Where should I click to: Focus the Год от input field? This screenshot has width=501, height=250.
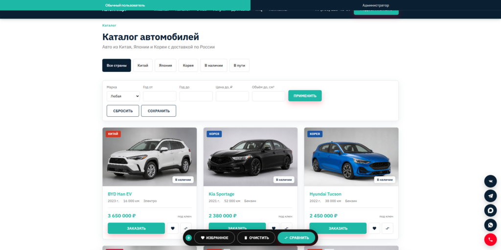point(159,96)
